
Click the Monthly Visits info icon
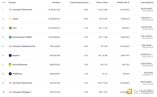click(129, 2)
